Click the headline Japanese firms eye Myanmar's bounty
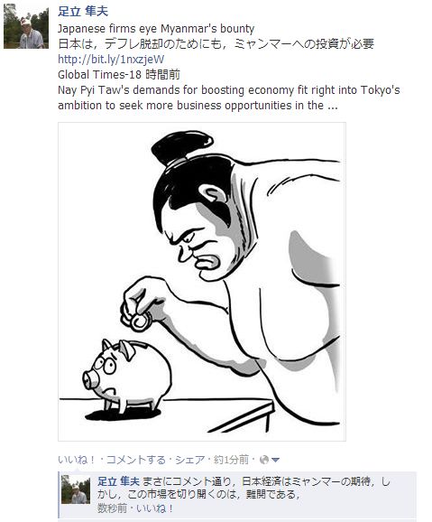The image size is (432, 522). coord(156,29)
